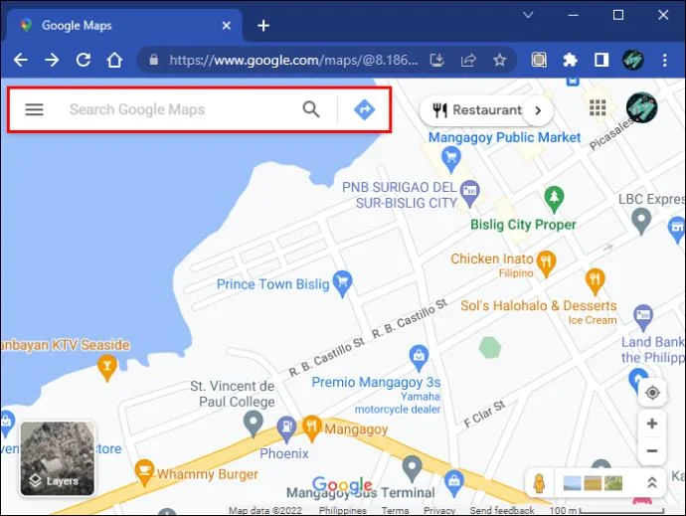Open the Privacy link in the footer

coord(439,510)
